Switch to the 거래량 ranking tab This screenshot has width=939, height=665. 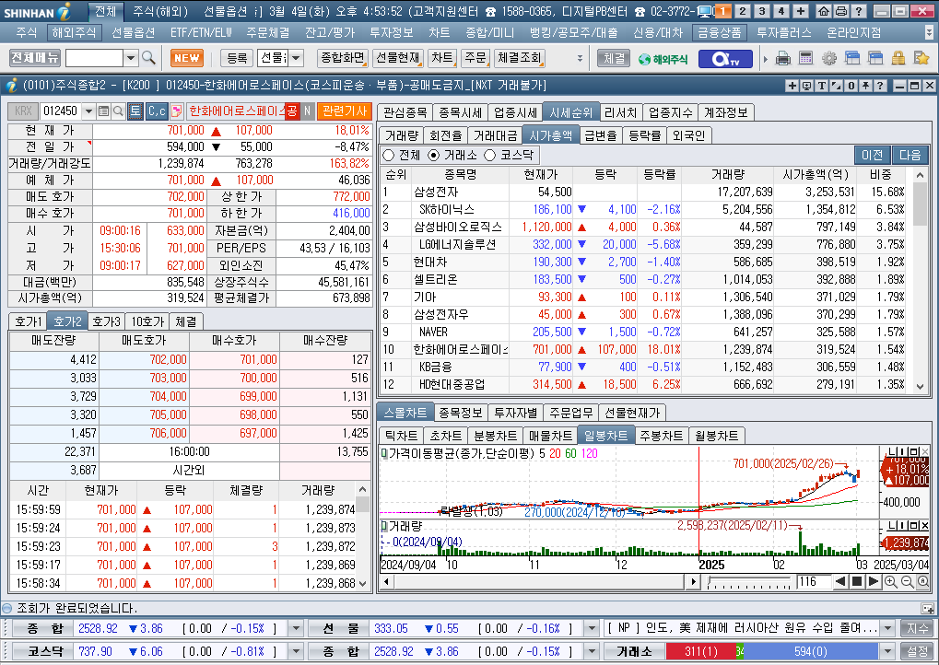point(401,135)
